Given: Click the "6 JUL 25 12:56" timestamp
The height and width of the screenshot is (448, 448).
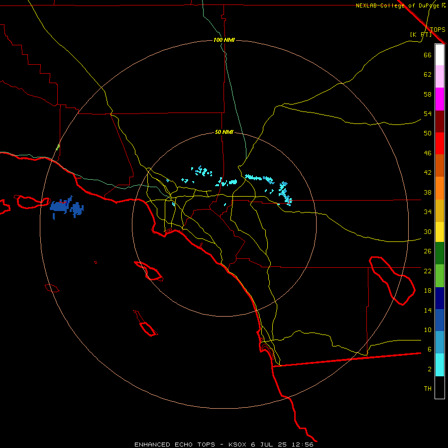Looking at the screenshot, I should pyautogui.click(x=282, y=445).
